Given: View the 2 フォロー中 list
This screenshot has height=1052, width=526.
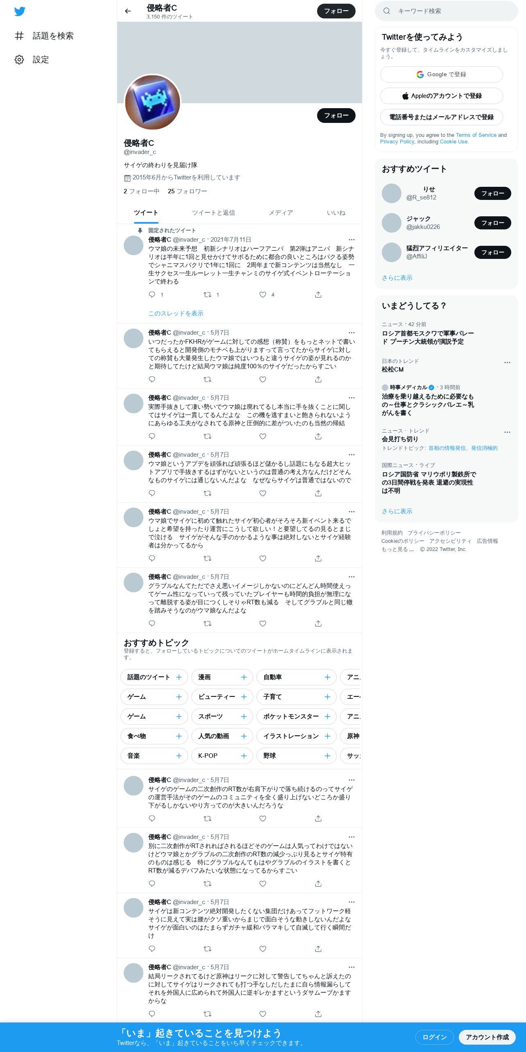Looking at the screenshot, I should [141, 191].
